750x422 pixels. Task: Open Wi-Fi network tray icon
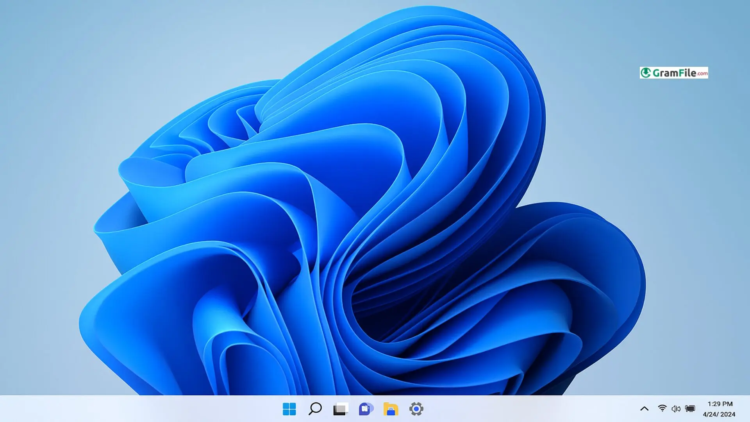click(662, 409)
